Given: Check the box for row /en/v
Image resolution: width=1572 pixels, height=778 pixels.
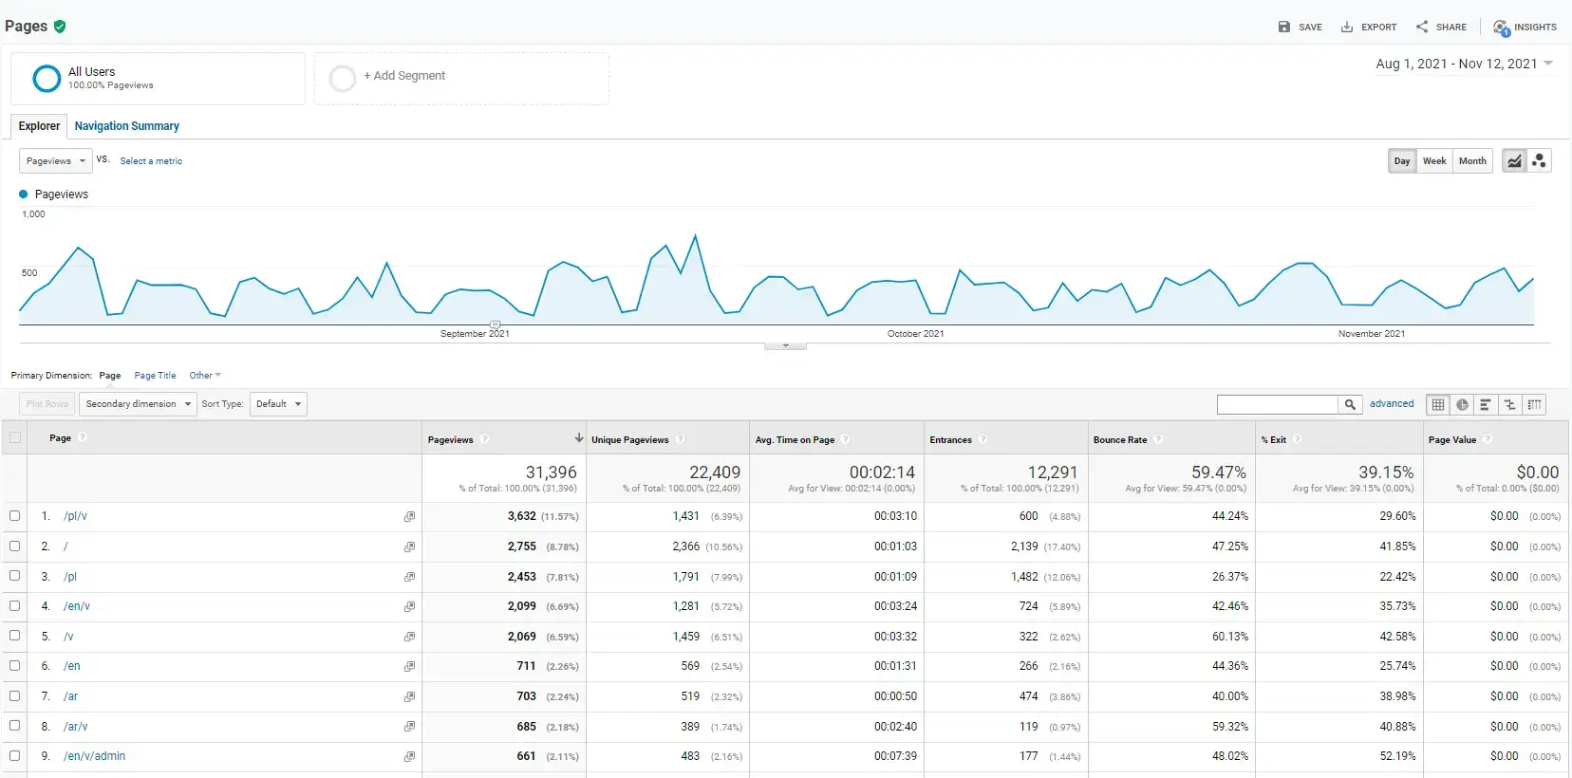Looking at the screenshot, I should pos(14,605).
